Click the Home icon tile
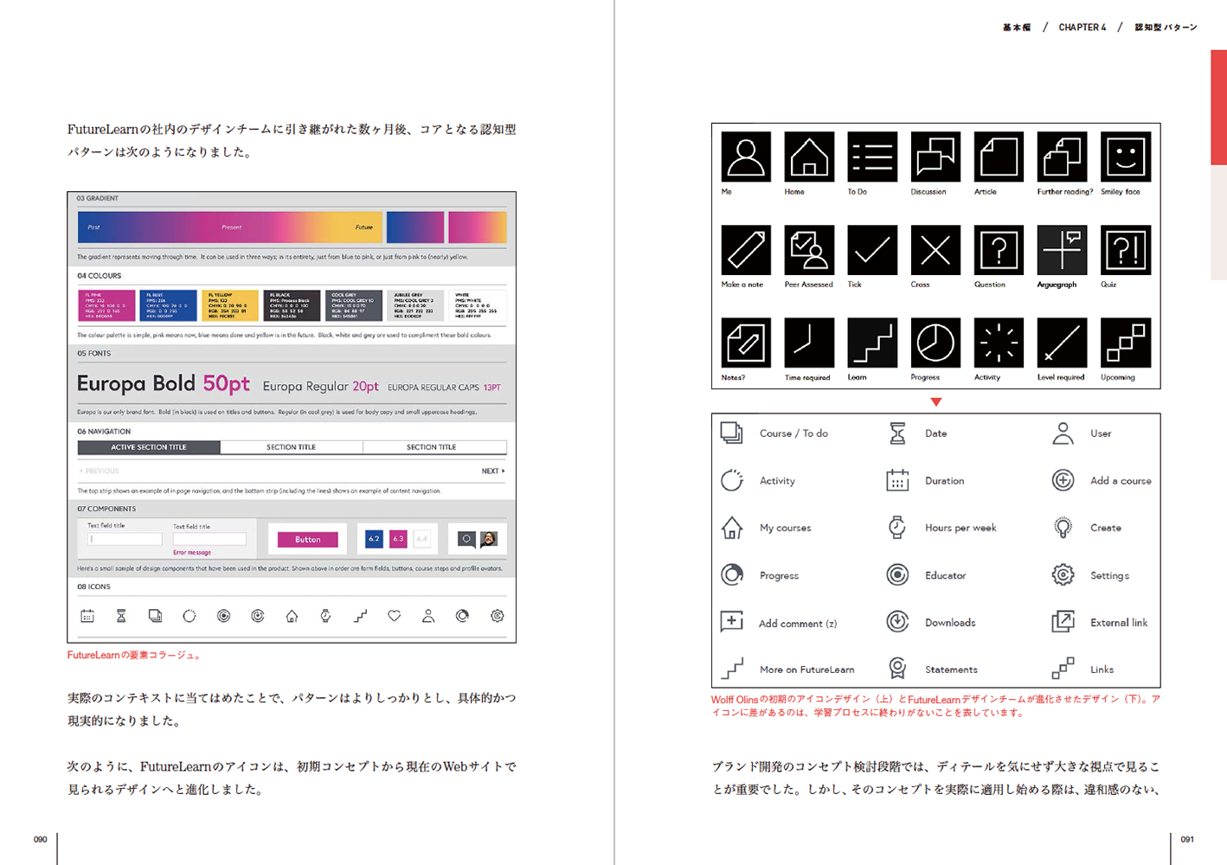 [x=809, y=157]
